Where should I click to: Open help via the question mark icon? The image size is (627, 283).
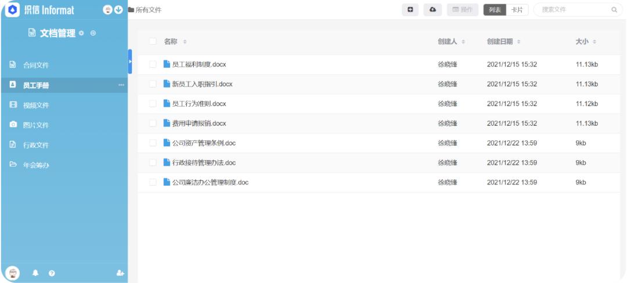[x=52, y=273]
